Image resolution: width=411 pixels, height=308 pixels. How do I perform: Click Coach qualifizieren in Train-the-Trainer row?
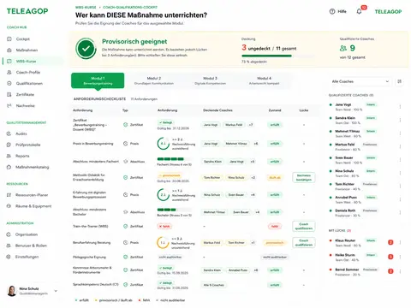pyautogui.click(x=304, y=226)
